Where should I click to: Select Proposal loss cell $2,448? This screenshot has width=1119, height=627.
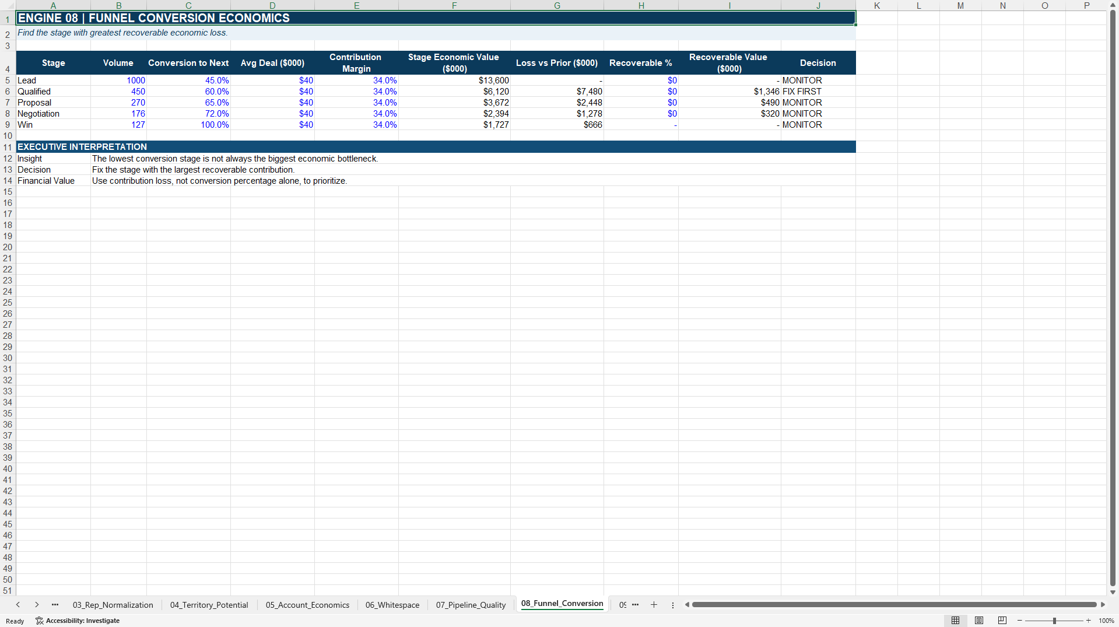coord(557,103)
